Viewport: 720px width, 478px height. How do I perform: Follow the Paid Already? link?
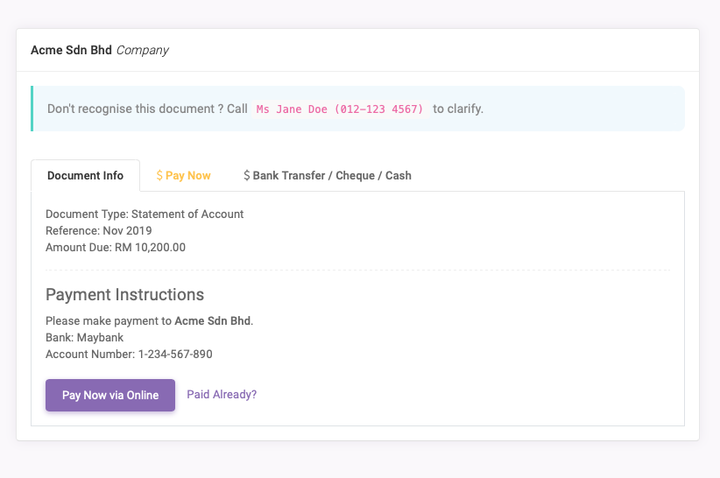pyautogui.click(x=222, y=395)
